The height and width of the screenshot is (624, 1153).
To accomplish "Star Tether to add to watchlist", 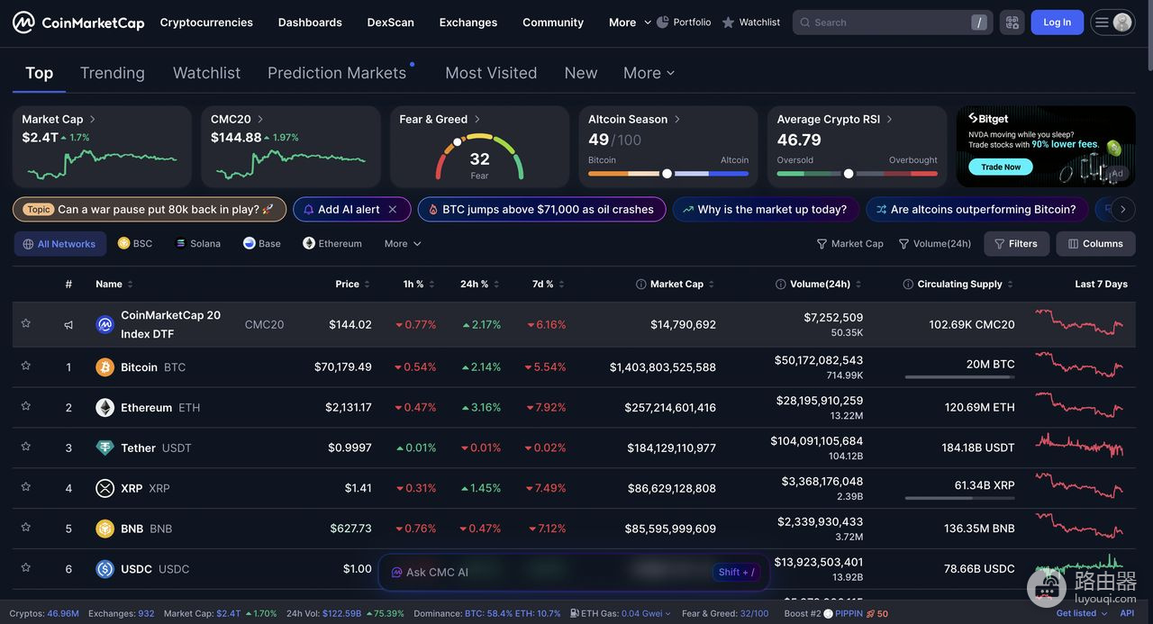I will coord(26,447).
